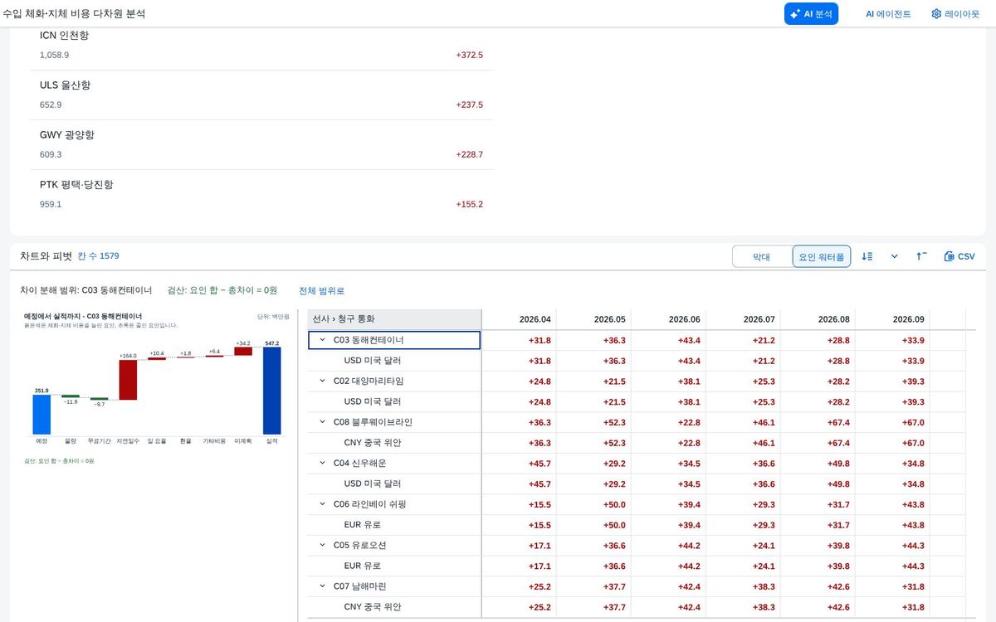Collapse the C07 남해마린 row

pyautogui.click(x=322, y=586)
